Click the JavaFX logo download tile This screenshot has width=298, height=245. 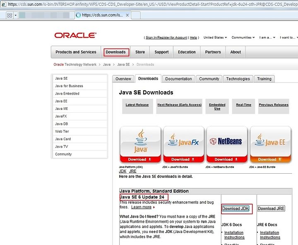click(184, 141)
